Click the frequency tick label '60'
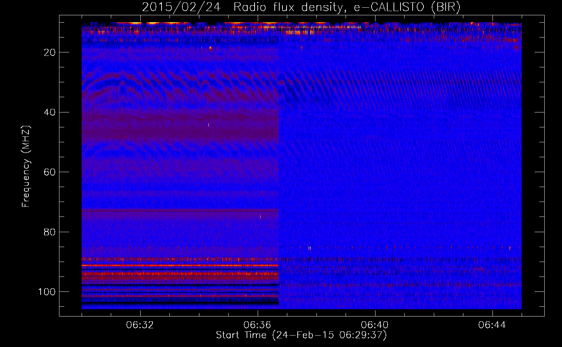The height and width of the screenshot is (347, 562). (50, 172)
